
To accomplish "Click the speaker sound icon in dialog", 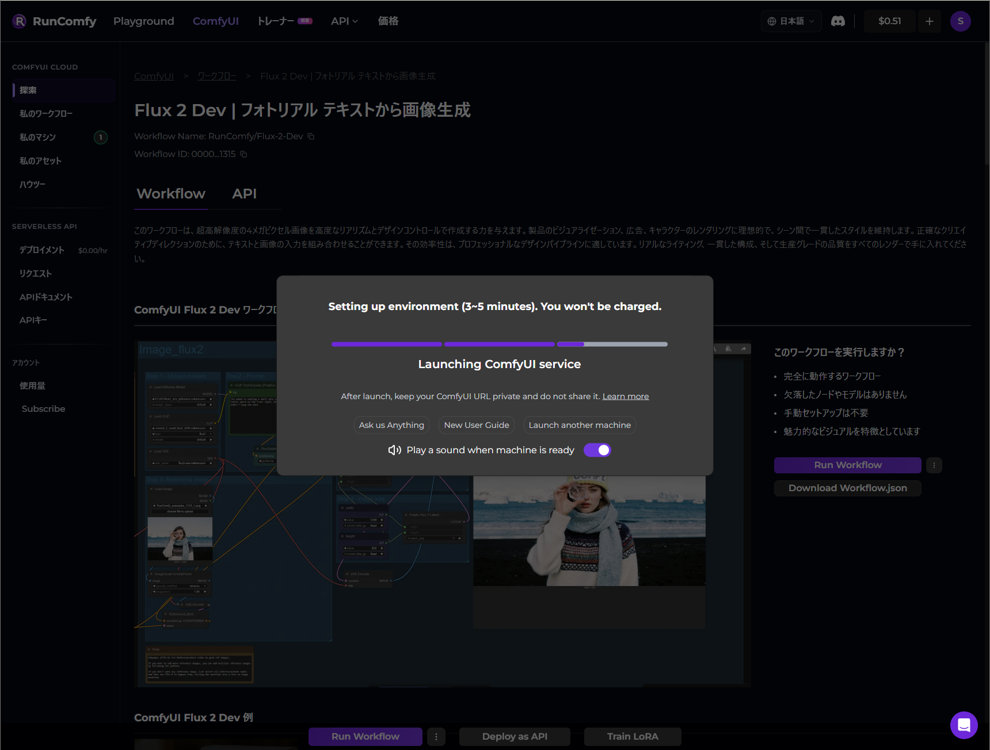I will pyautogui.click(x=394, y=450).
